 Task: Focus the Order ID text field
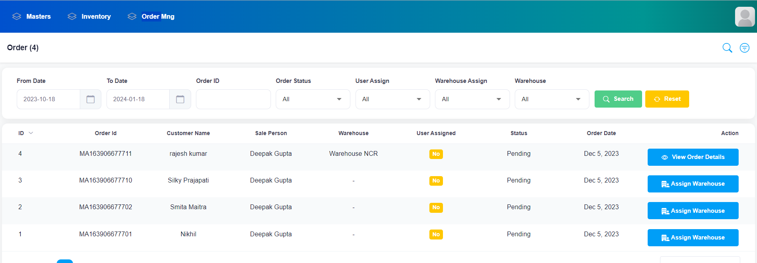[233, 99]
